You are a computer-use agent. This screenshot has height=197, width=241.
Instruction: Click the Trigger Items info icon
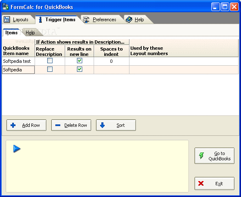coord(40,20)
